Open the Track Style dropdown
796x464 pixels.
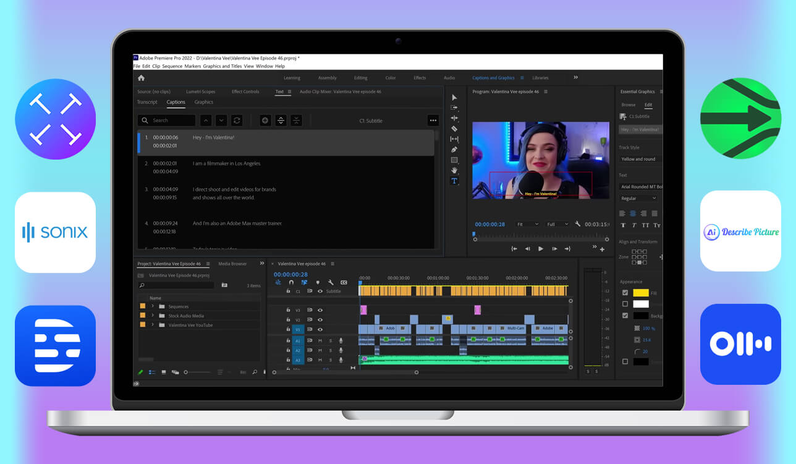coord(640,159)
